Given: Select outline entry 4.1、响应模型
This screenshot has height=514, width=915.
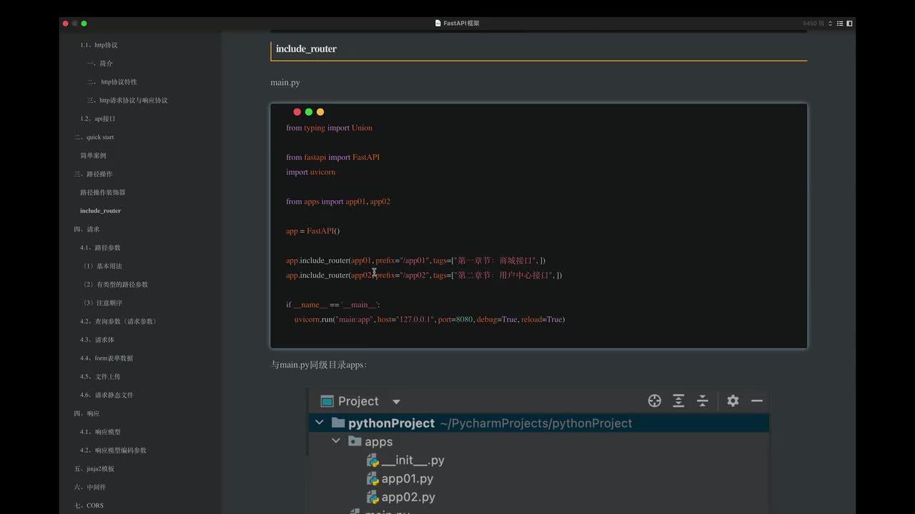Looking at the screenshot, I should tap(100, 432).
